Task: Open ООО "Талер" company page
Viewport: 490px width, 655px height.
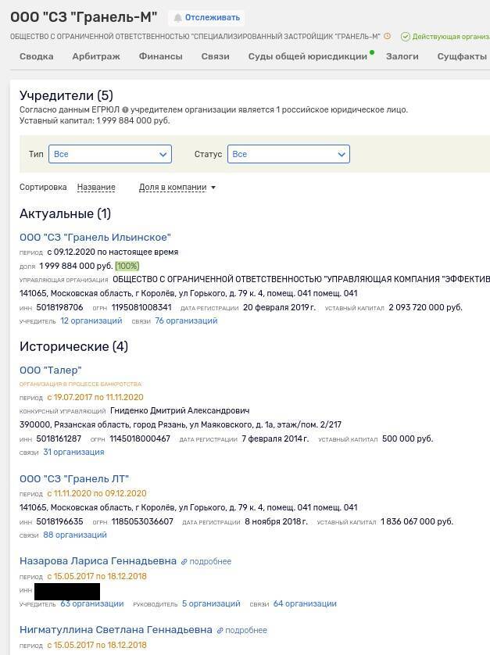Action: [50, 370]
